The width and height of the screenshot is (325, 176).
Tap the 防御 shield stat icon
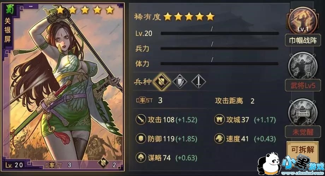pos(141,138)
